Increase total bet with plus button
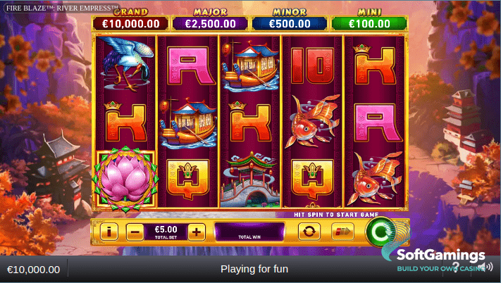This screenshot has width=501, height=283. coord(197,232)
